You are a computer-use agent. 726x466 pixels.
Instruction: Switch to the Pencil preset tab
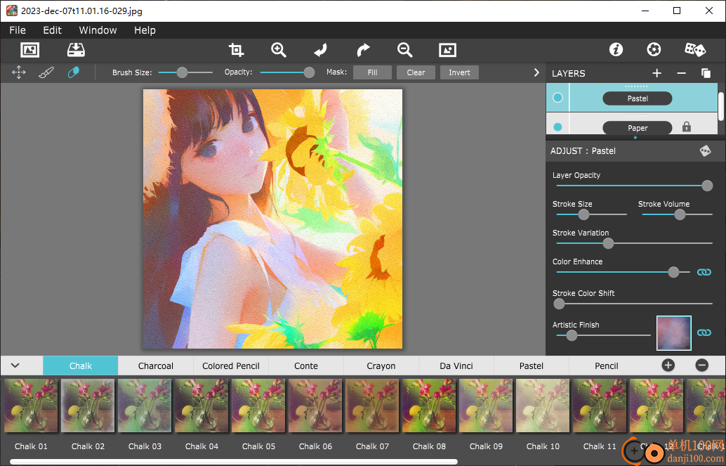point(607,365)
